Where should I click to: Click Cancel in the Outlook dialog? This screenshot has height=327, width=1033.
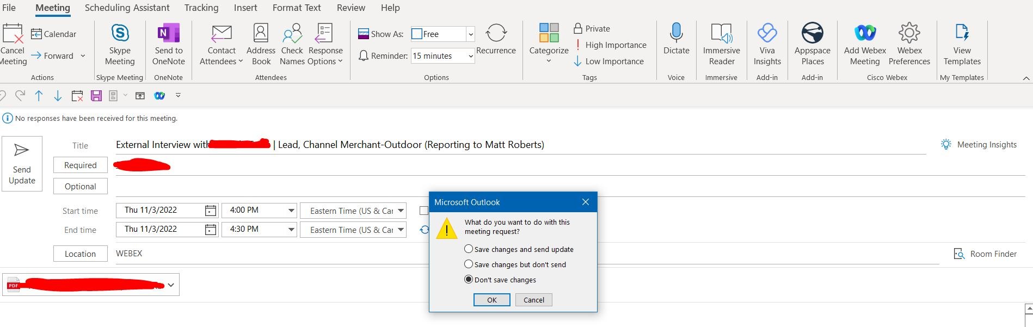point(533,300)
